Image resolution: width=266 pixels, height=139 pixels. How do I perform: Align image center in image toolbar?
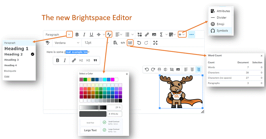point(192,69)
